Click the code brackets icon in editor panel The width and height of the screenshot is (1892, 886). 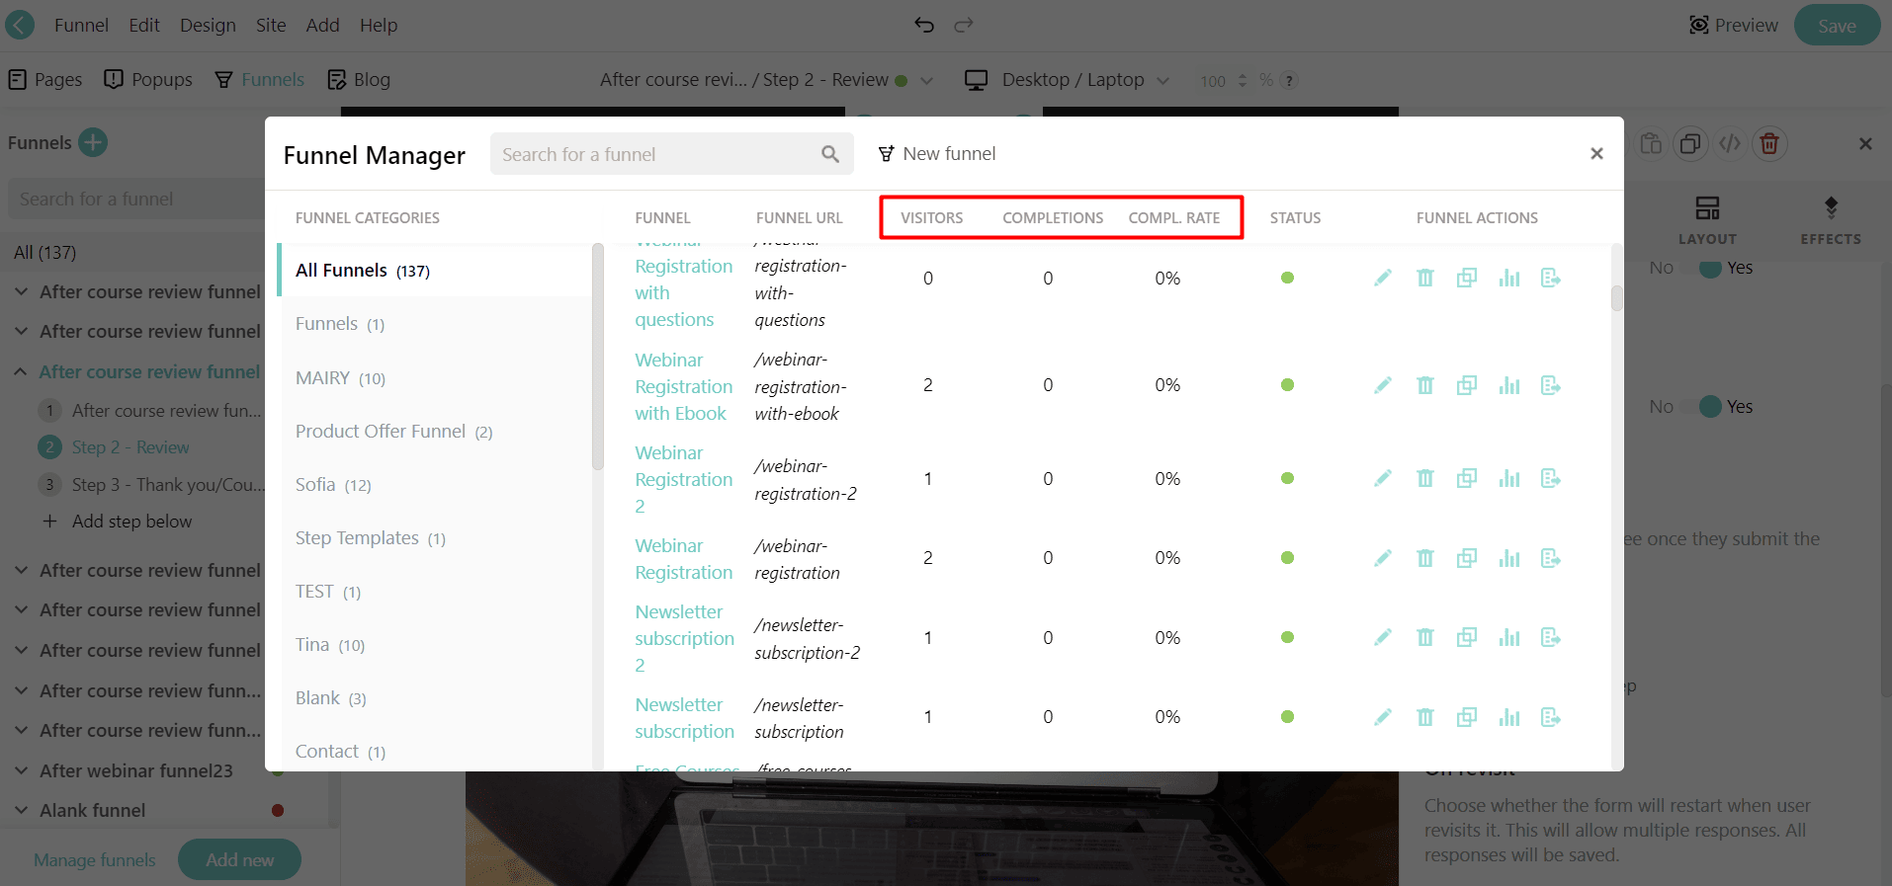click(x=1730, y=144)
